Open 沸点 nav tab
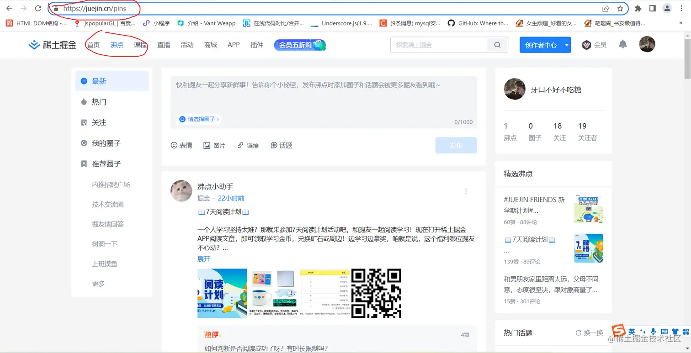This screenshot has width=691, height=353. tap(117, 45)
